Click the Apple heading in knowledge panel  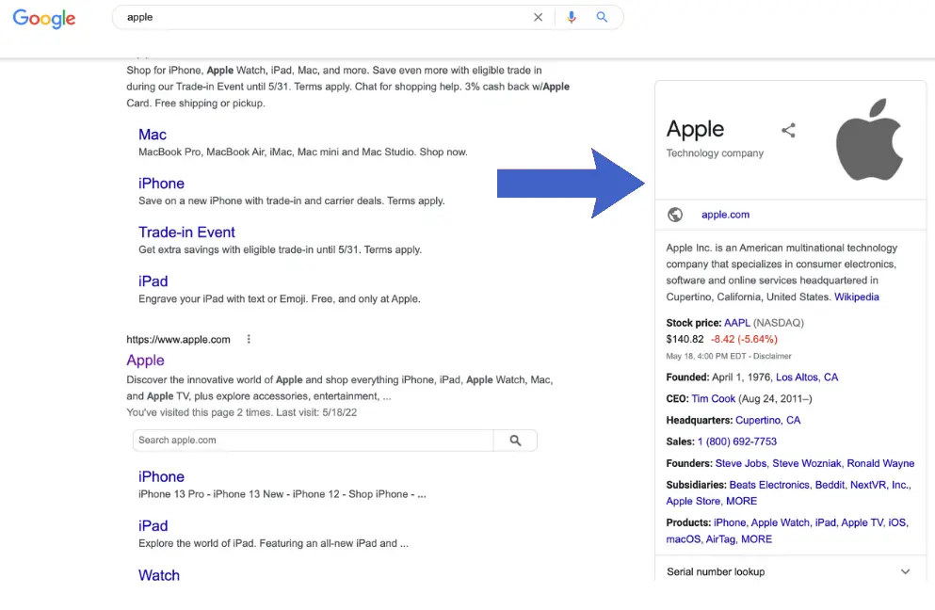pos(695,129)
